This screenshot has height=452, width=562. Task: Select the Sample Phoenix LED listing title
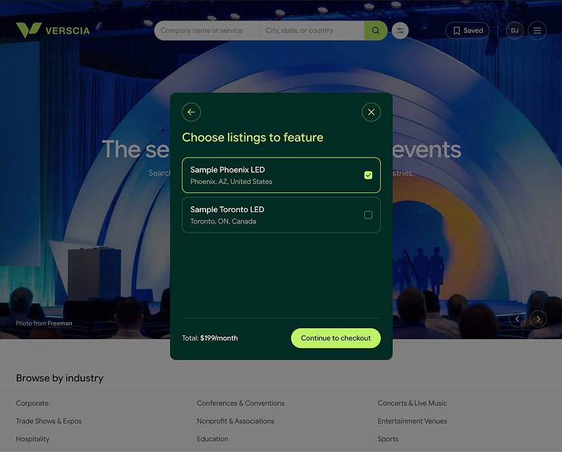pyautogui.click(x=227, y=170)
